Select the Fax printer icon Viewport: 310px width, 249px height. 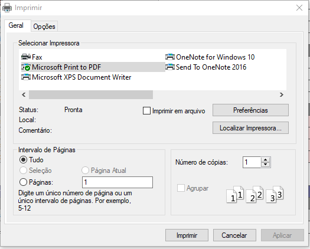coord(26,57)
